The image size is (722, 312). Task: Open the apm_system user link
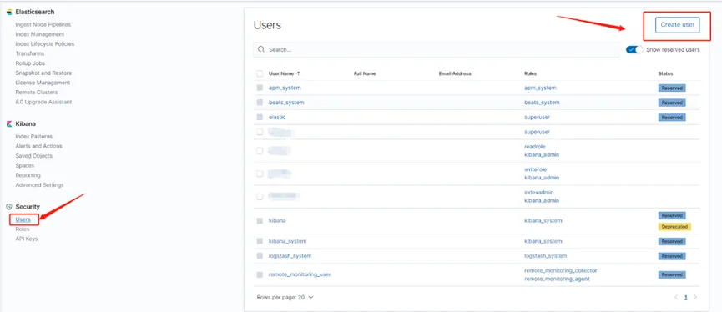tap(285, 88)
